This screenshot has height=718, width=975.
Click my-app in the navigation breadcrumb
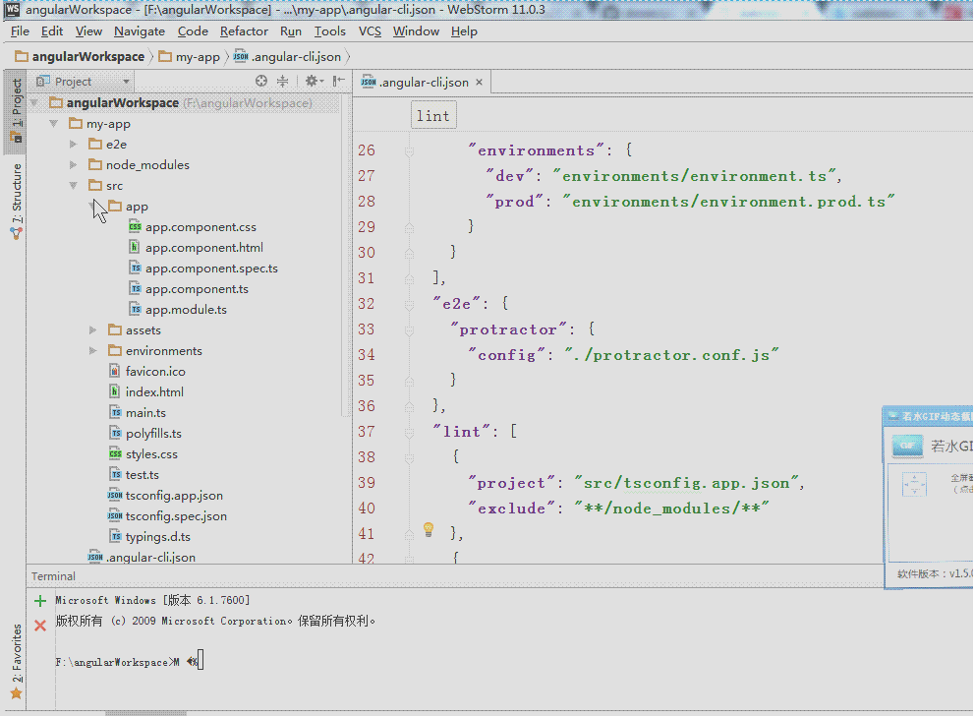197,57
